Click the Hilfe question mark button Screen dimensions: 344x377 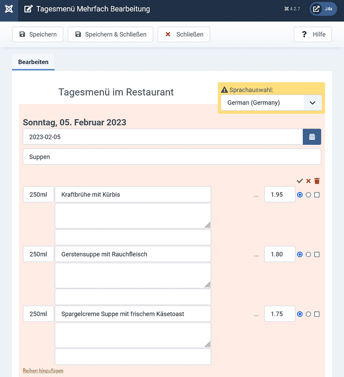tap(313, 34)
